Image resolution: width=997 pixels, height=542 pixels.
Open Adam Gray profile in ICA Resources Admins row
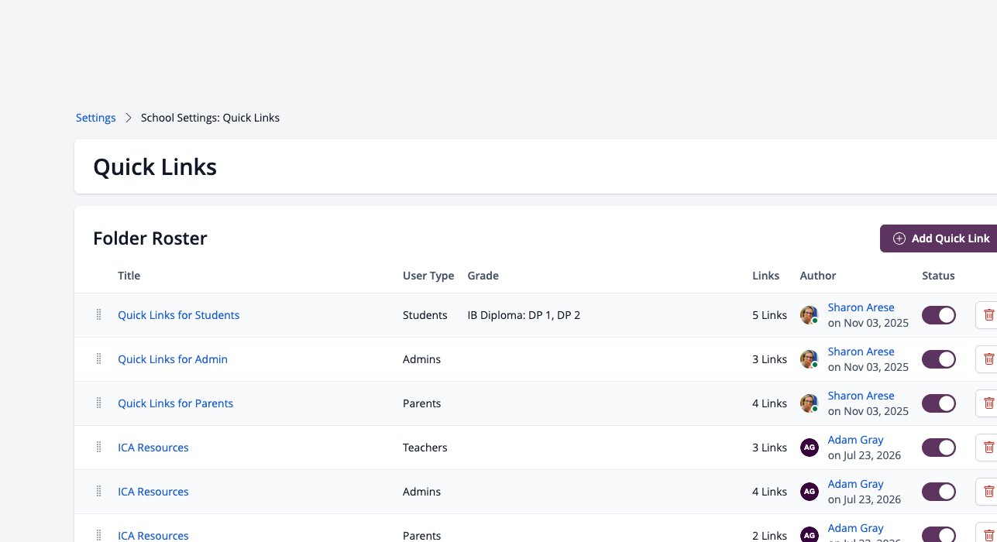pos(855,484)
